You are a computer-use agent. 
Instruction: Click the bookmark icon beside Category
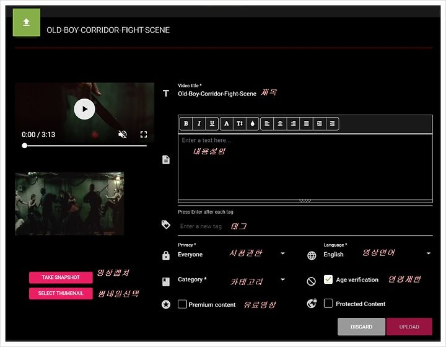click(166, 281)
